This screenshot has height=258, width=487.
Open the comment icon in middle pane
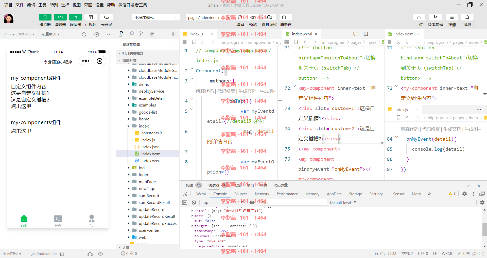(x=356, y=34)
